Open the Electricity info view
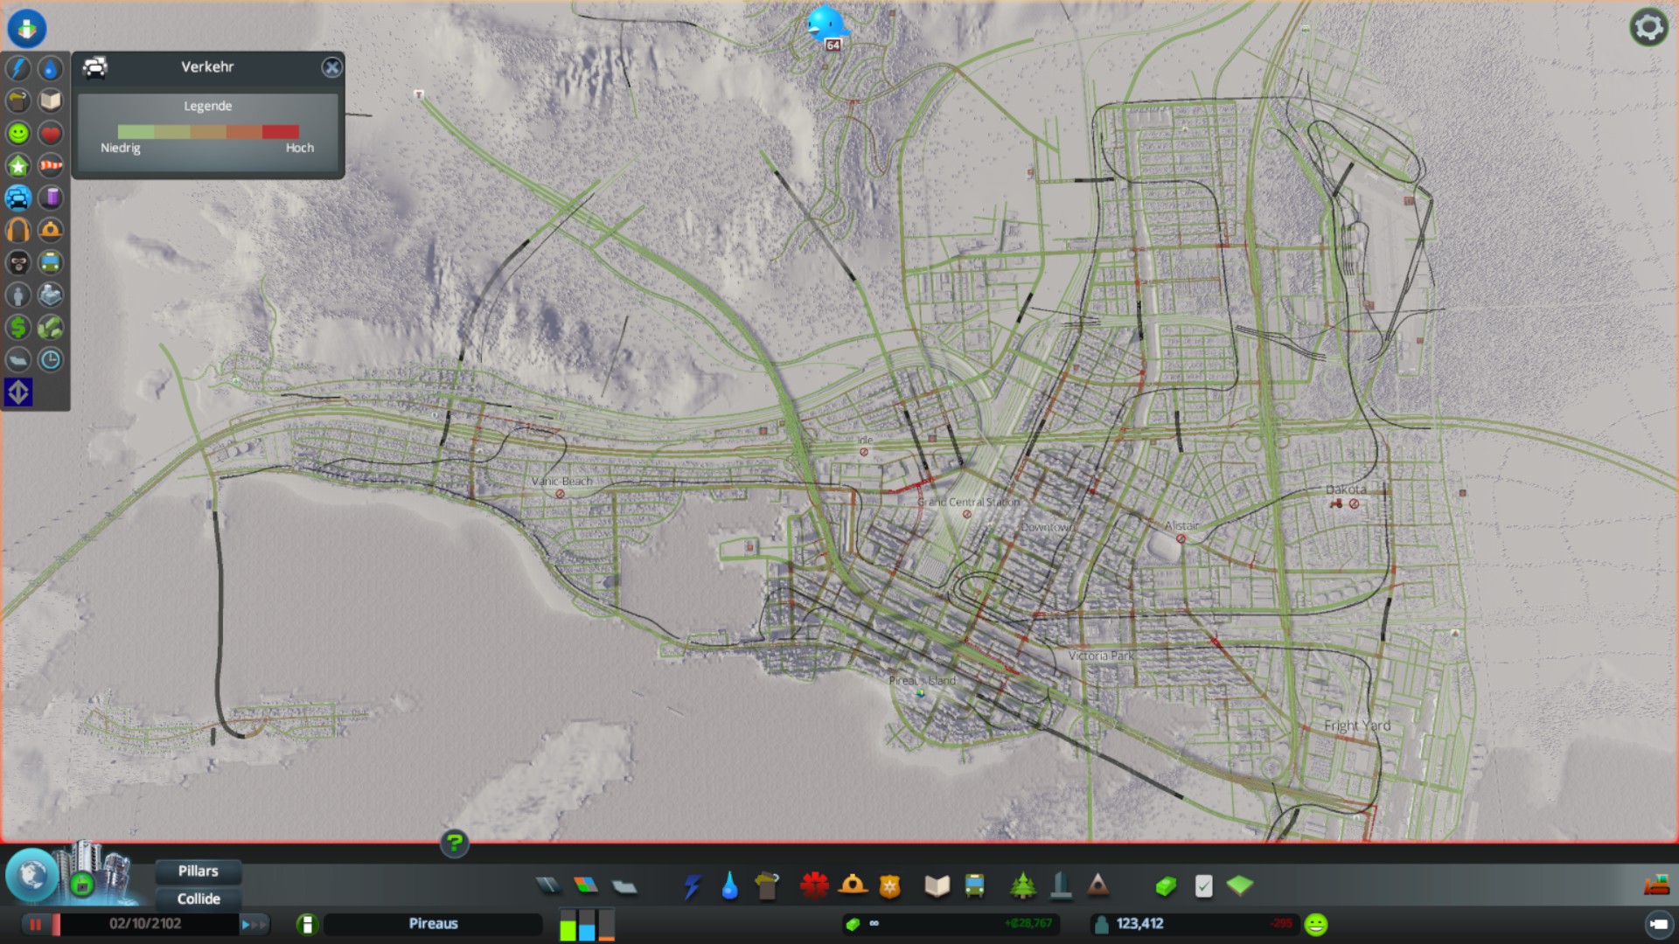Screen dimensions: 1679x944 coord(17,68)
